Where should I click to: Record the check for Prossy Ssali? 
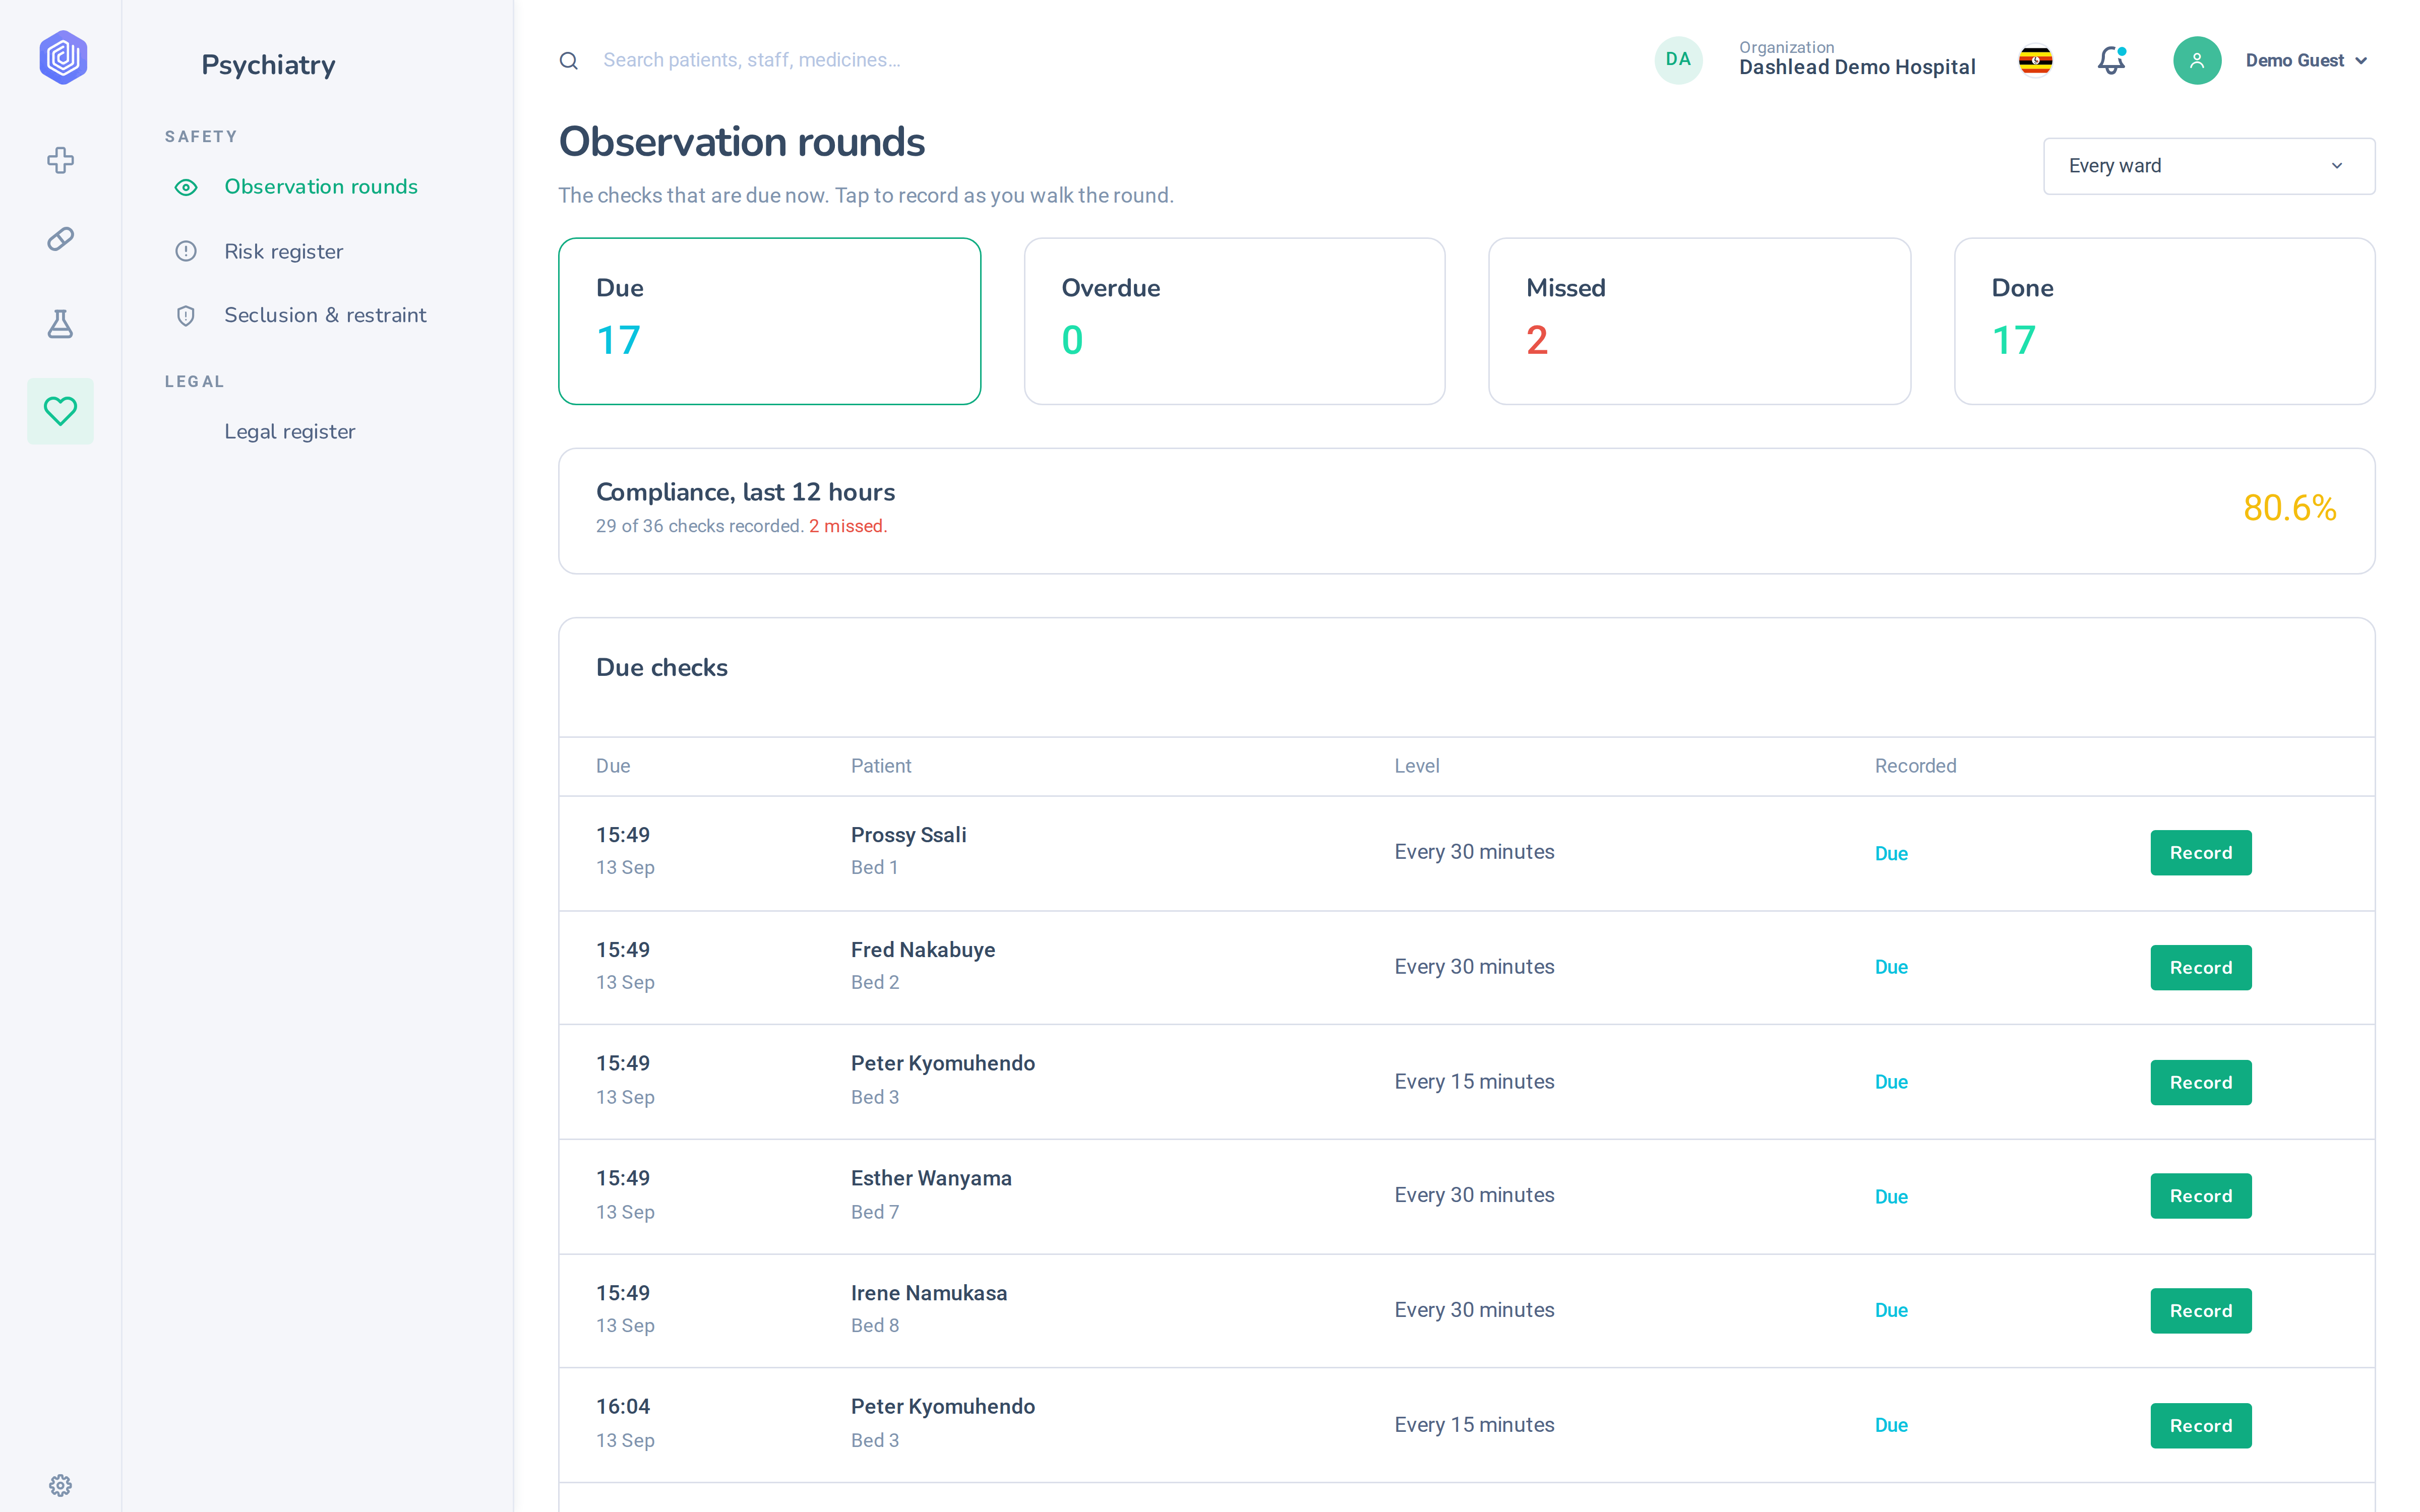pos(2200,853)
